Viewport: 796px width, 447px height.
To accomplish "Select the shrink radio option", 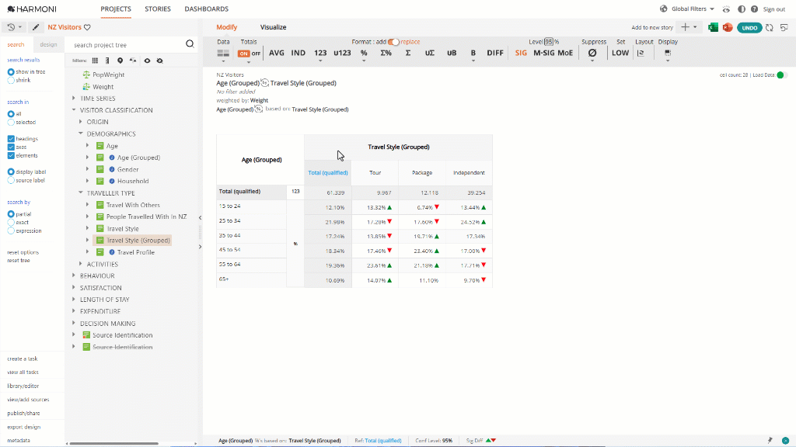I will [x=11, y=80].
